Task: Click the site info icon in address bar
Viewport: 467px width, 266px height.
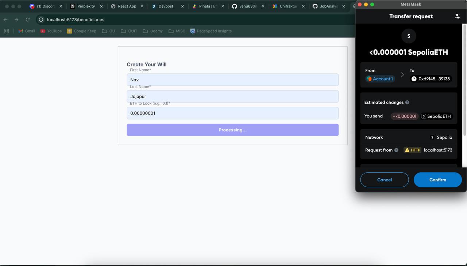Action: pos(41,20)
